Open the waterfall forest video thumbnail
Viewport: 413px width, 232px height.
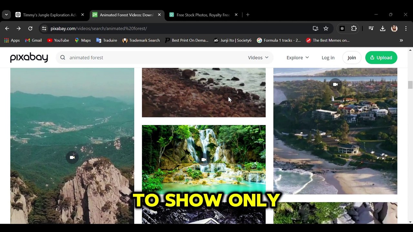[204, 159]
